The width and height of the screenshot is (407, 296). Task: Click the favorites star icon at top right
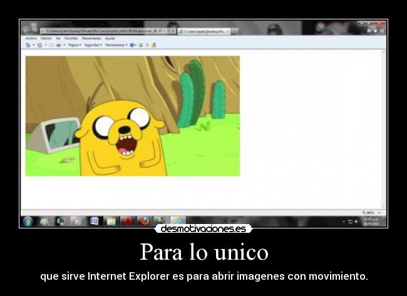pyautogui.click(x=375, y=31)
